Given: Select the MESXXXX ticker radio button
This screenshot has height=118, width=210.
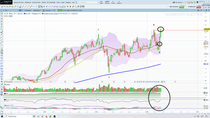Looking at the screenshot, I should pos(169,7).
